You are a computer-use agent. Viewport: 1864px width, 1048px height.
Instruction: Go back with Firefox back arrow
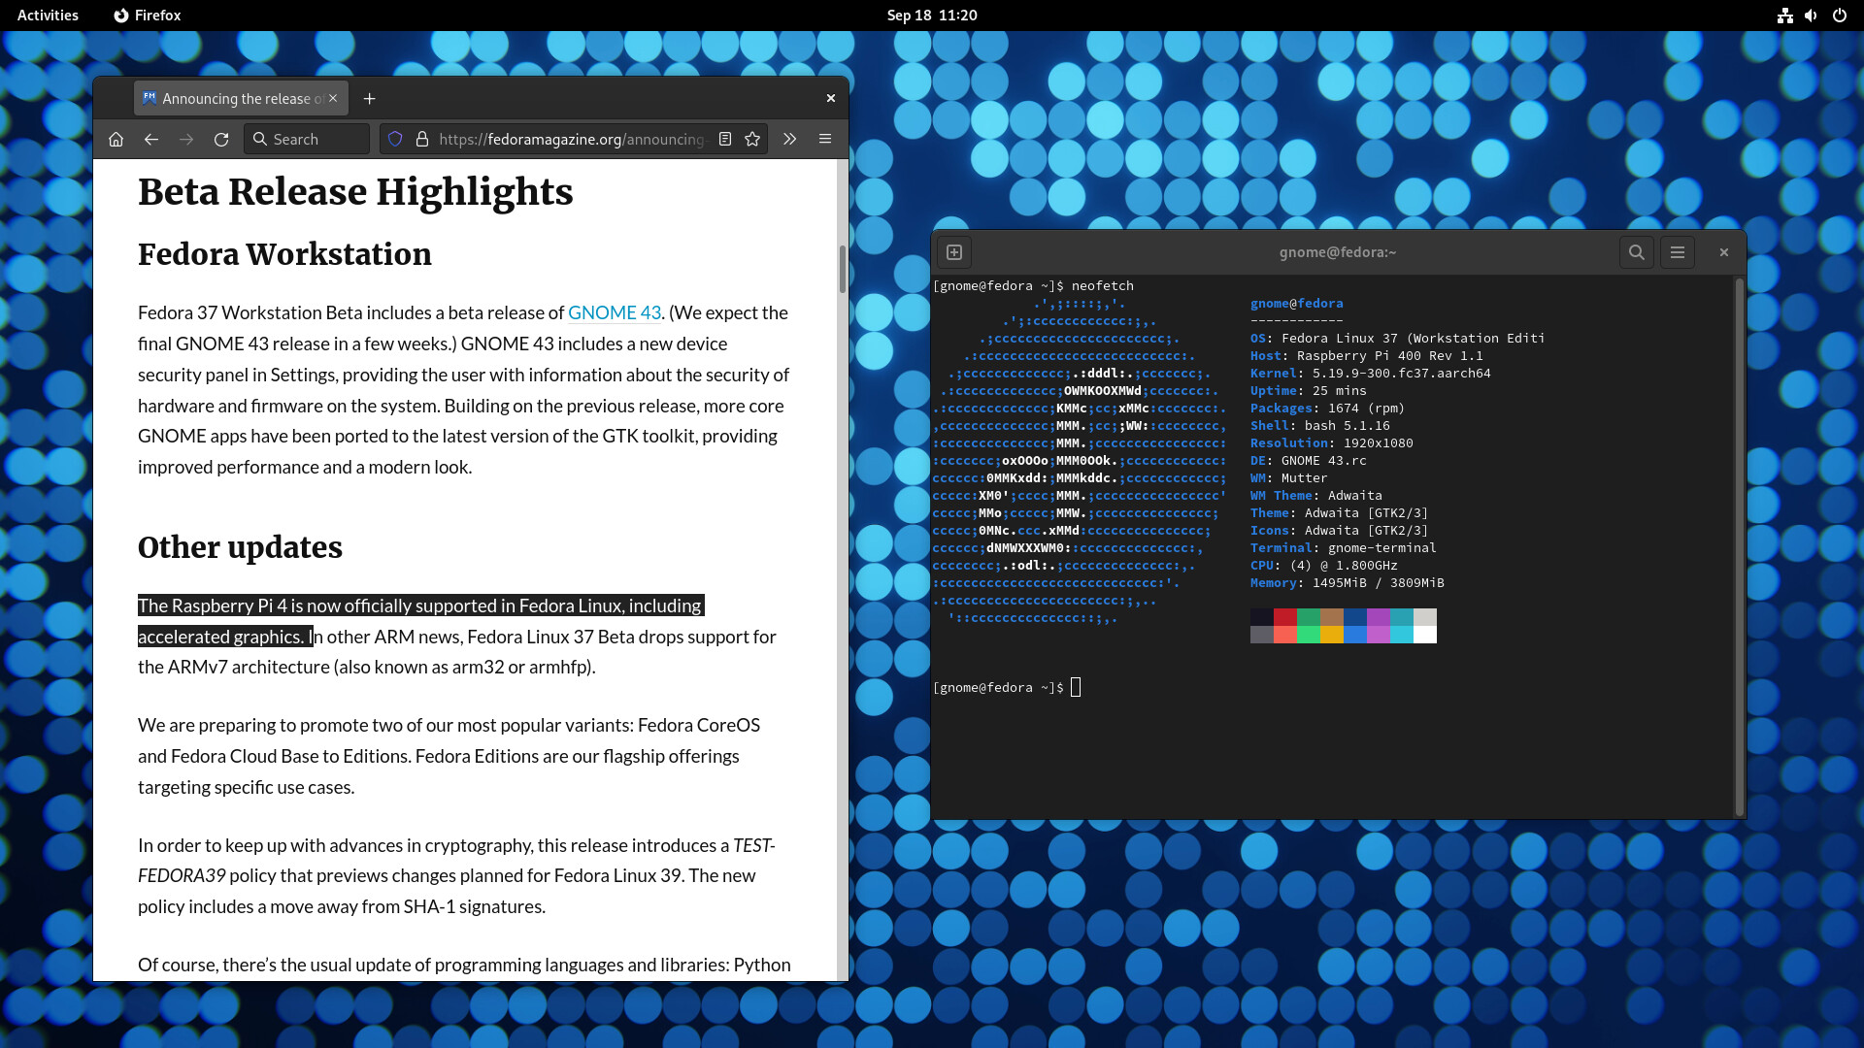coord(150,139)
